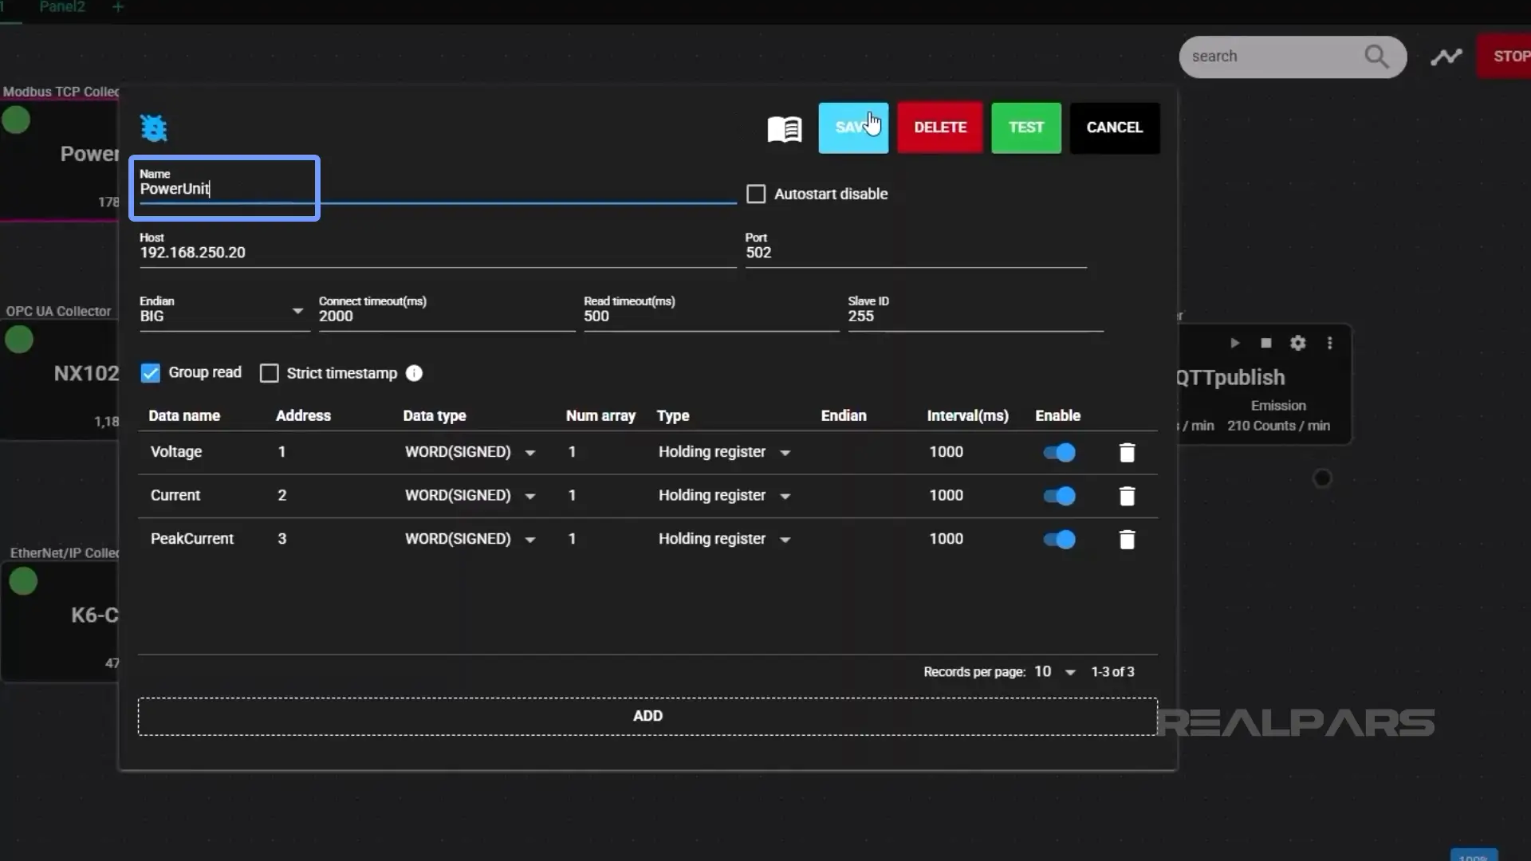Viewport: 1531px width, 861px height.
Task: Click green status circle of OPC UA Collector
Action: tap(19, 340)
